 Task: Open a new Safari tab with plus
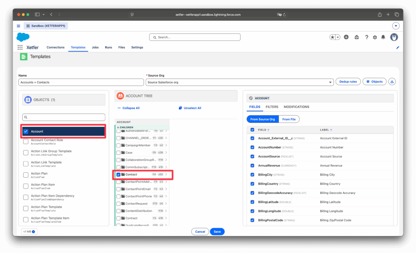point(388,15)
